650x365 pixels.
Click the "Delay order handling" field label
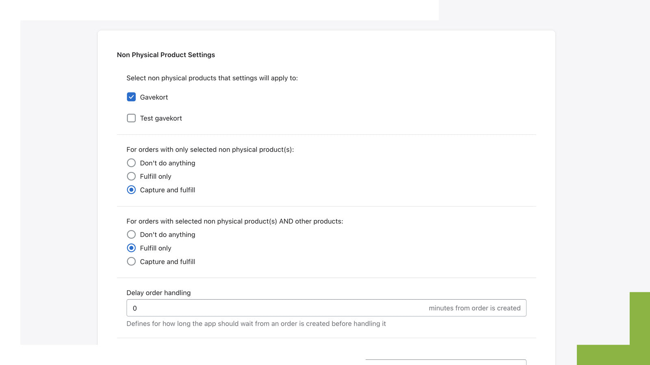[x=158, y=292]
